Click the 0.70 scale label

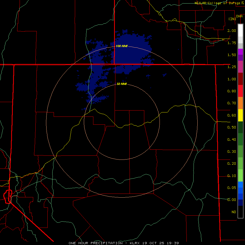coord(232,103)
